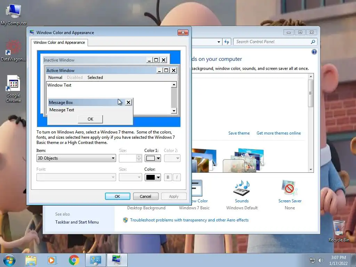Toggle the Italic font button
356x267 pixels.
pos(177,177)
